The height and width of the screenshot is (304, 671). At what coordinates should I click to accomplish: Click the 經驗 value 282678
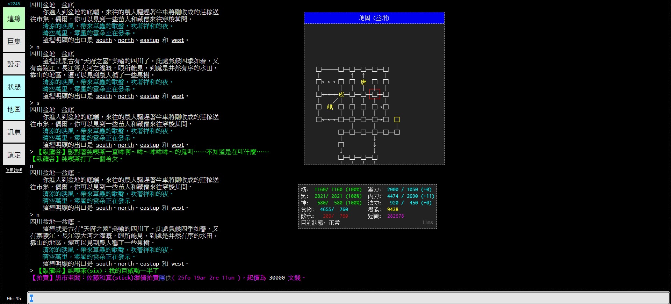(x=396, y=216)
